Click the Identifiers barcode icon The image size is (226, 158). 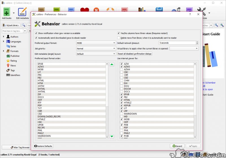tap(8, 75)
